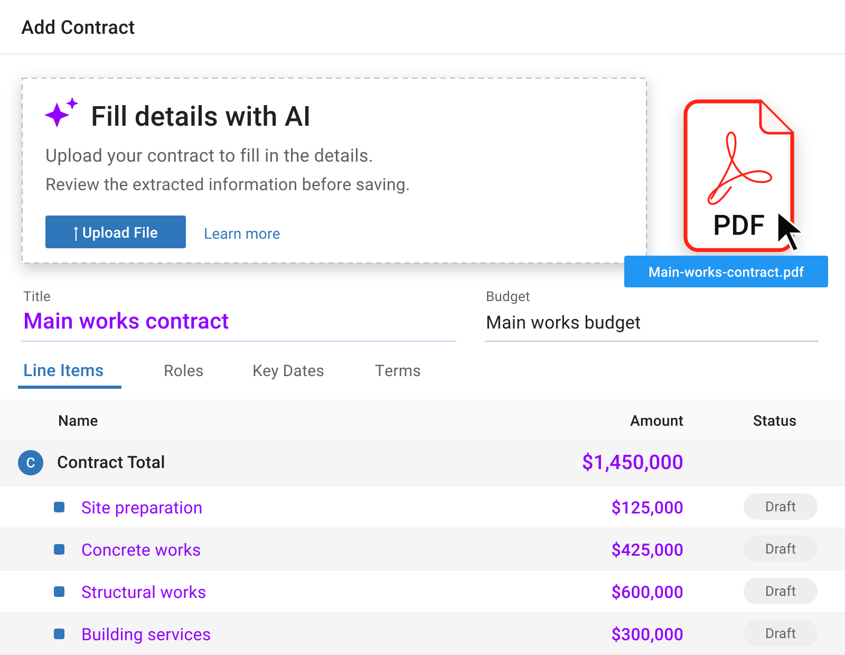This screenshot has width=845, height=655.
Task: Open the Concrete works line item
Action: tap(141, 550)
